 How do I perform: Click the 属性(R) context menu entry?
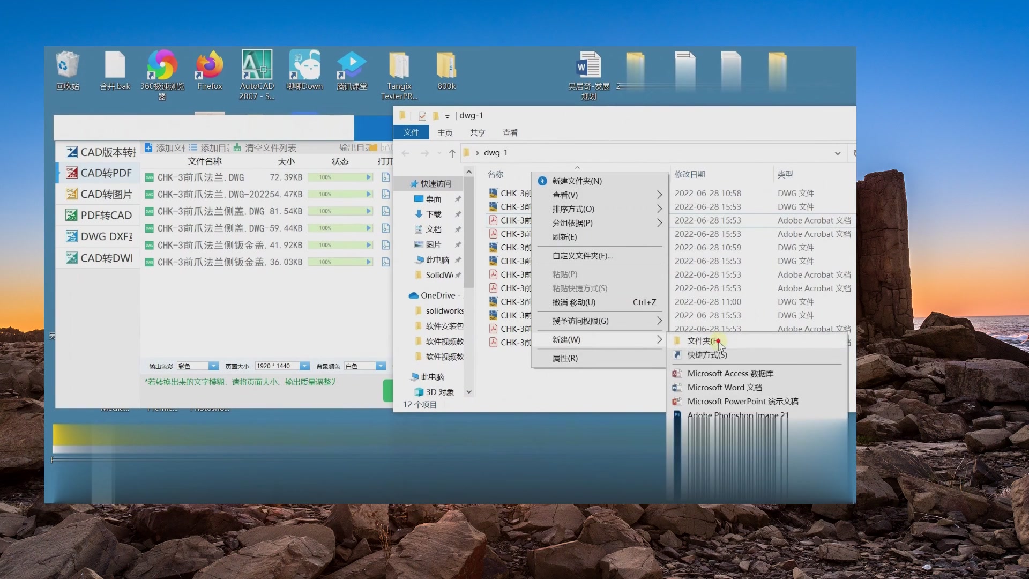[x=565, y=359]
